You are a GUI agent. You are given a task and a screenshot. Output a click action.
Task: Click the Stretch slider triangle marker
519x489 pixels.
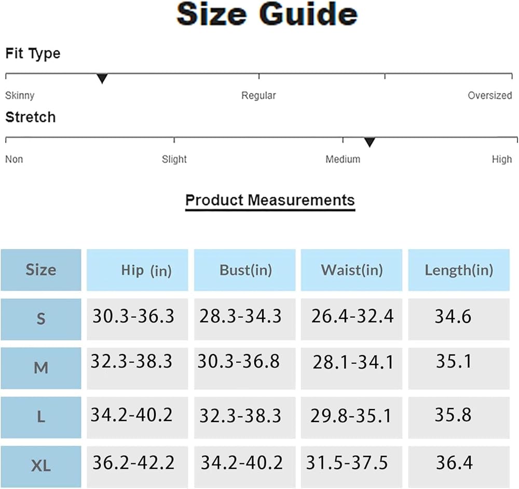(369, 142)
